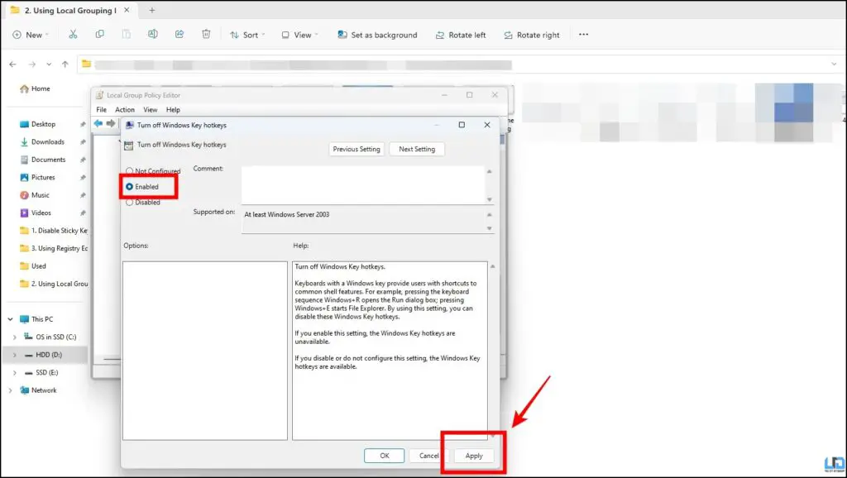Click the Copy icon in Explorer toolbar
This screenshot has height=478, width=847.
click(99, 35)
